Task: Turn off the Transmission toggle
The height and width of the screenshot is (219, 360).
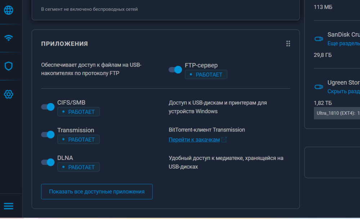Action: click(x=48, y=134)
